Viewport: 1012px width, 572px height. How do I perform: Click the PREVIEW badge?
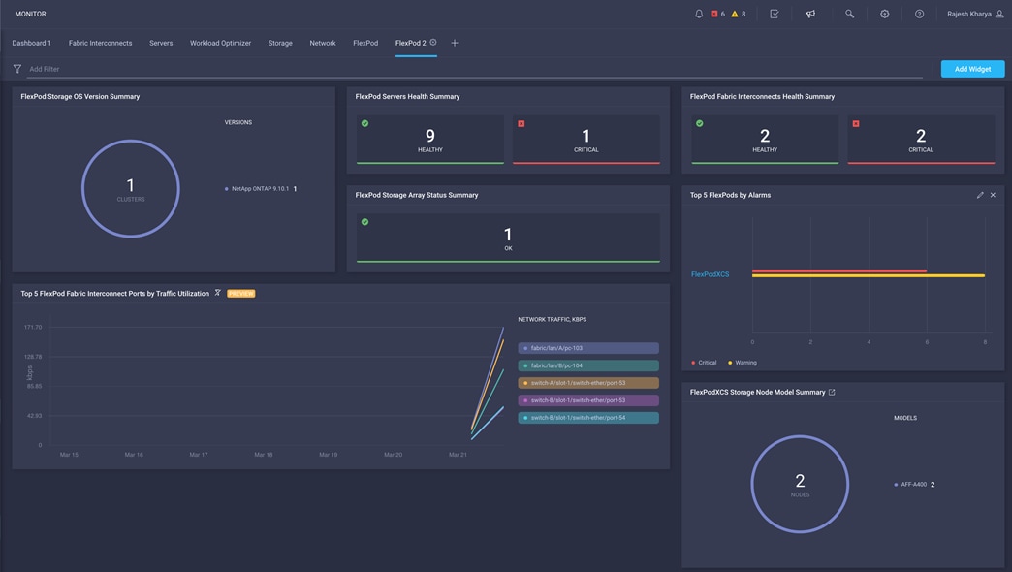click(240, 293)
